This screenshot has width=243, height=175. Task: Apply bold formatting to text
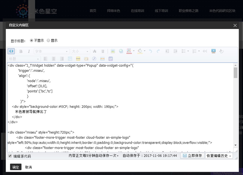21,51
